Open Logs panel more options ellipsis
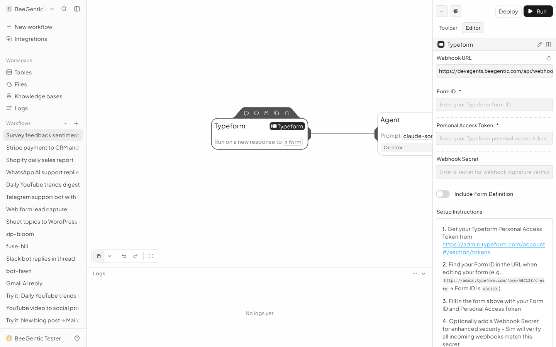The height and width of the screenshot is (347, 556). pyautogui.click(x=415, y=274)
